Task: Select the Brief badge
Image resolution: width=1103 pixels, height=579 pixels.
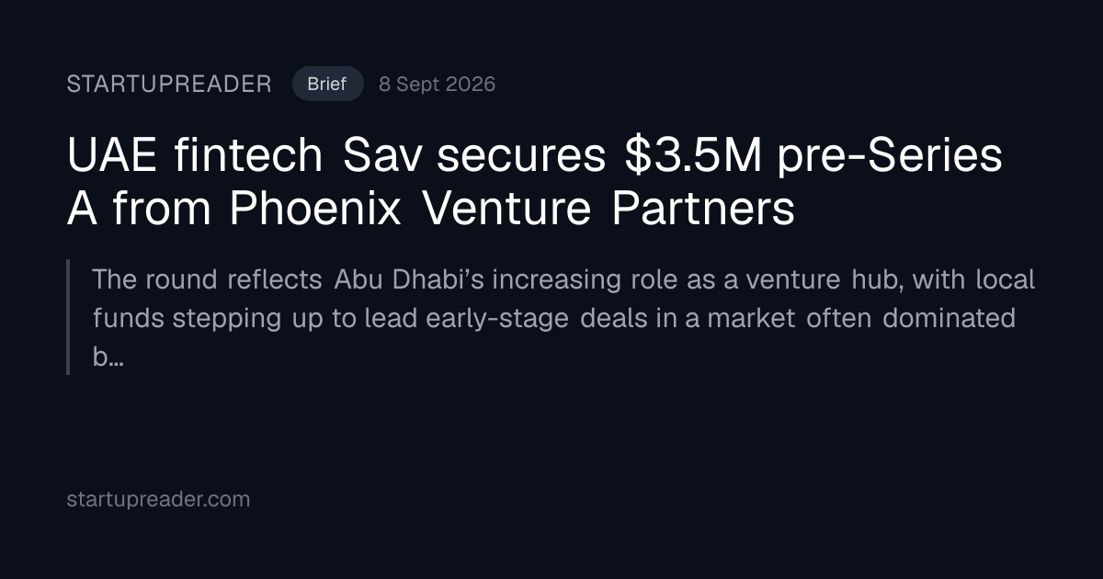Action: click(x=327, y=85)
